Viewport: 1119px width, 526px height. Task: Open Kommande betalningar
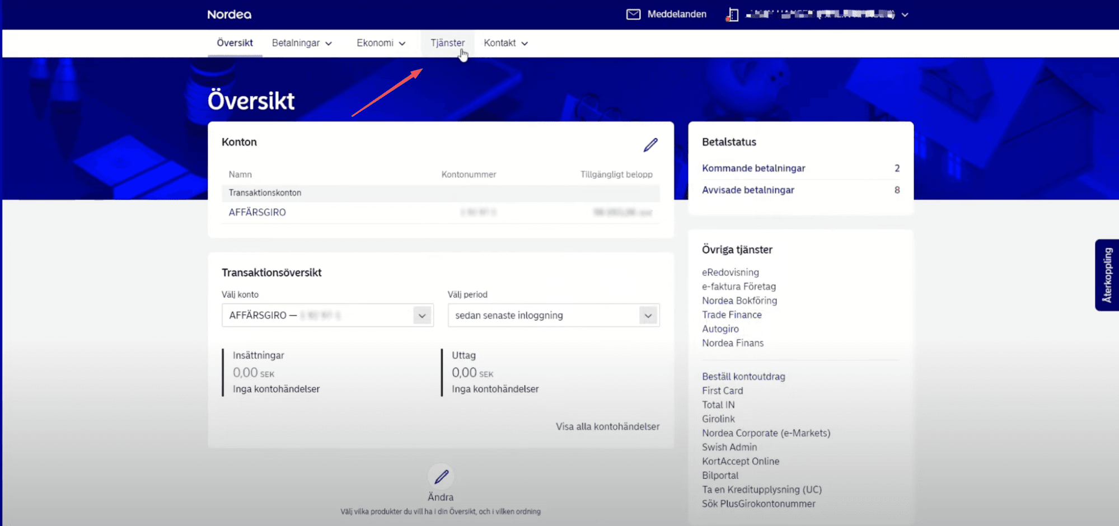(753, 168)
